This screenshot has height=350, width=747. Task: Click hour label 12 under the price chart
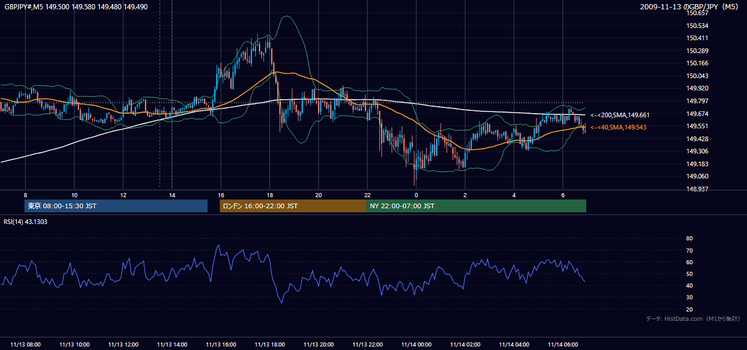(x=123, y=195)
